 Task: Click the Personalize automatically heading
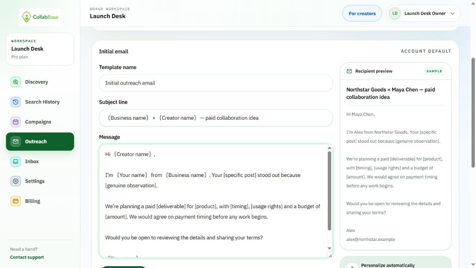click(x=388, y=265)
